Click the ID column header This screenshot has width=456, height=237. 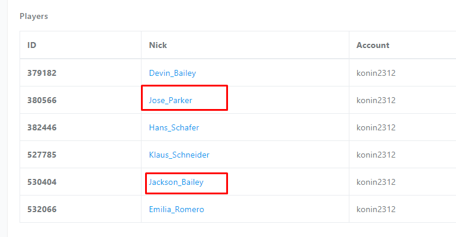pos(32,45)
